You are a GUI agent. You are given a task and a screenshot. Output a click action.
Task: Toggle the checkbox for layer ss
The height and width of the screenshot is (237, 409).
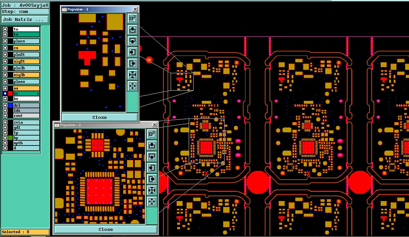pos(5,88)
